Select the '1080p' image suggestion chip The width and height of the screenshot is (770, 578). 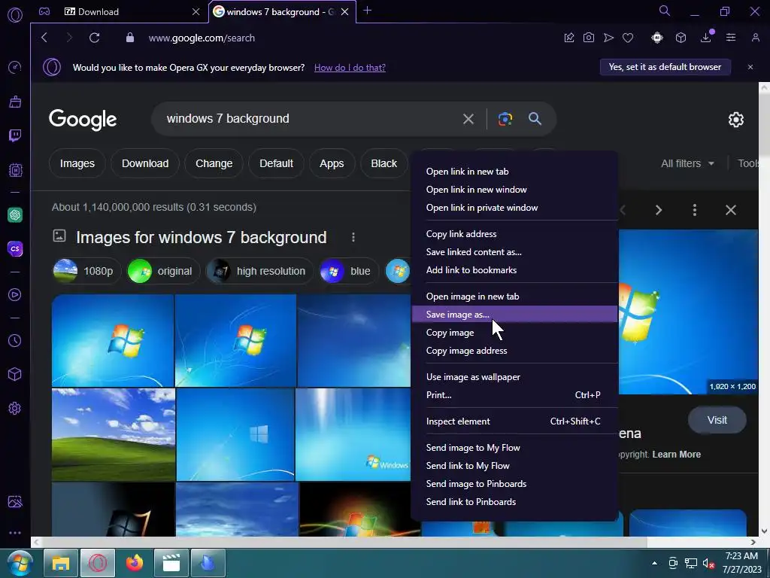tap(86, 271)
